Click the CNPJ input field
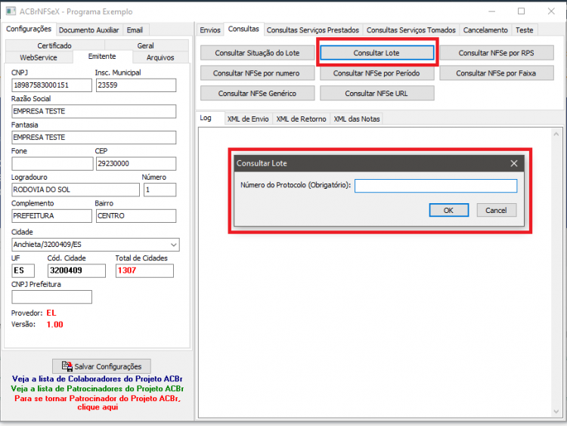This screenshot has height=426, width=567. tap(51, 85)
